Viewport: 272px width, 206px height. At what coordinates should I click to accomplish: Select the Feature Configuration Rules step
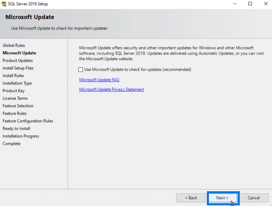(28, 121)
